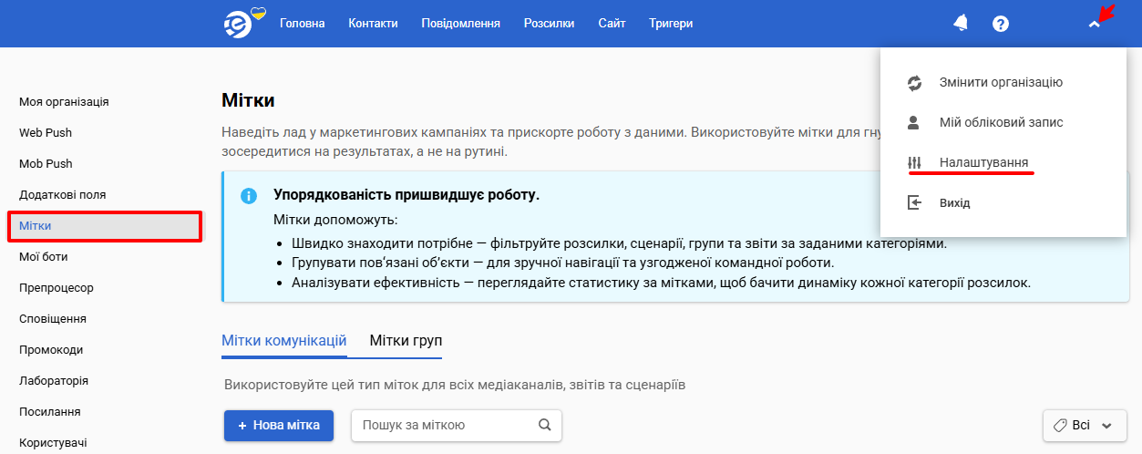The image size is (1142, 454).
Task: Click the bullet starting Швидко знаходити потрібне
Action: 619,243
